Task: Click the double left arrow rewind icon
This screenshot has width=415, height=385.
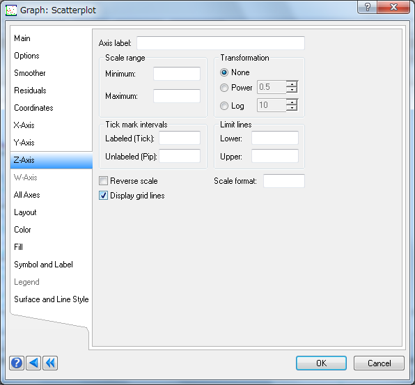Action: click(50, 363)
